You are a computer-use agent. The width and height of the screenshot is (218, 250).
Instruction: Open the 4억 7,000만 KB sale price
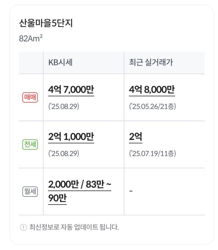click(x=71, y=90)
